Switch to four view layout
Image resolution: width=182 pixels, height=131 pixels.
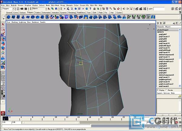point(3,78)
